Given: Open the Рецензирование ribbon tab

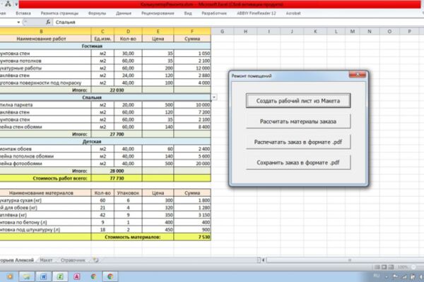Looking at the screenshot, I should click(x=158, y=13).
